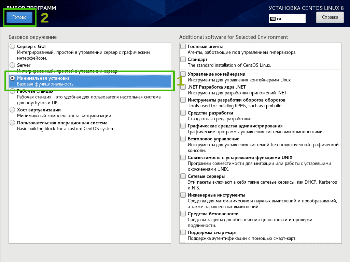Image resolution: width=350 pixels, height=262 pixels.
Task: Toggle Безголовое управление checkbox
Action: click(183, 139)
